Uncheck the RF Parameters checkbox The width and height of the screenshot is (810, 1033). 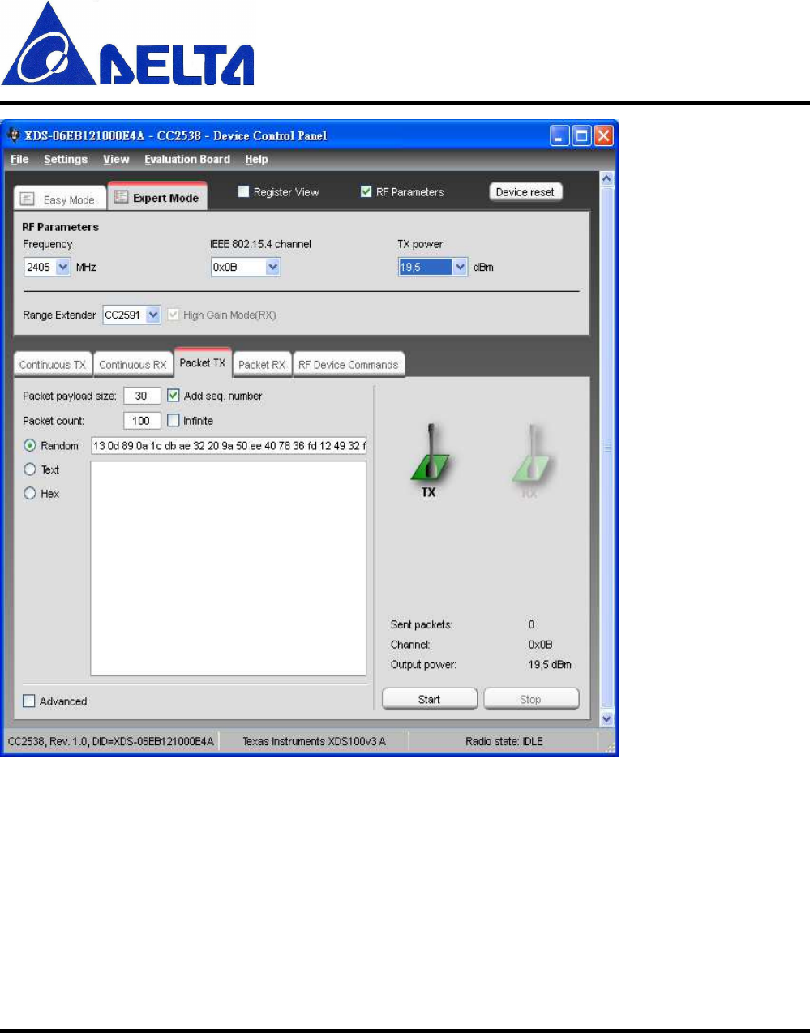(x=366, y=192)
